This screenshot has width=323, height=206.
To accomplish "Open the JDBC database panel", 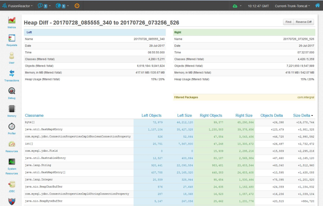I will point(11,185).
